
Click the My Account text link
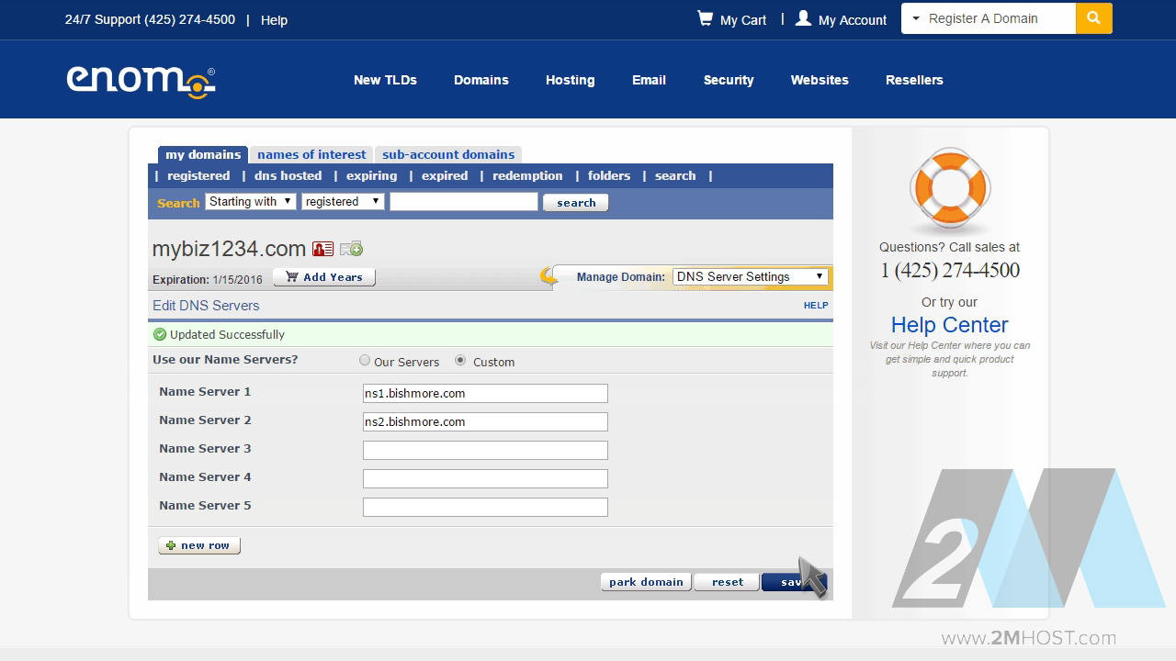pyautogui.click(x=853, y=19)
